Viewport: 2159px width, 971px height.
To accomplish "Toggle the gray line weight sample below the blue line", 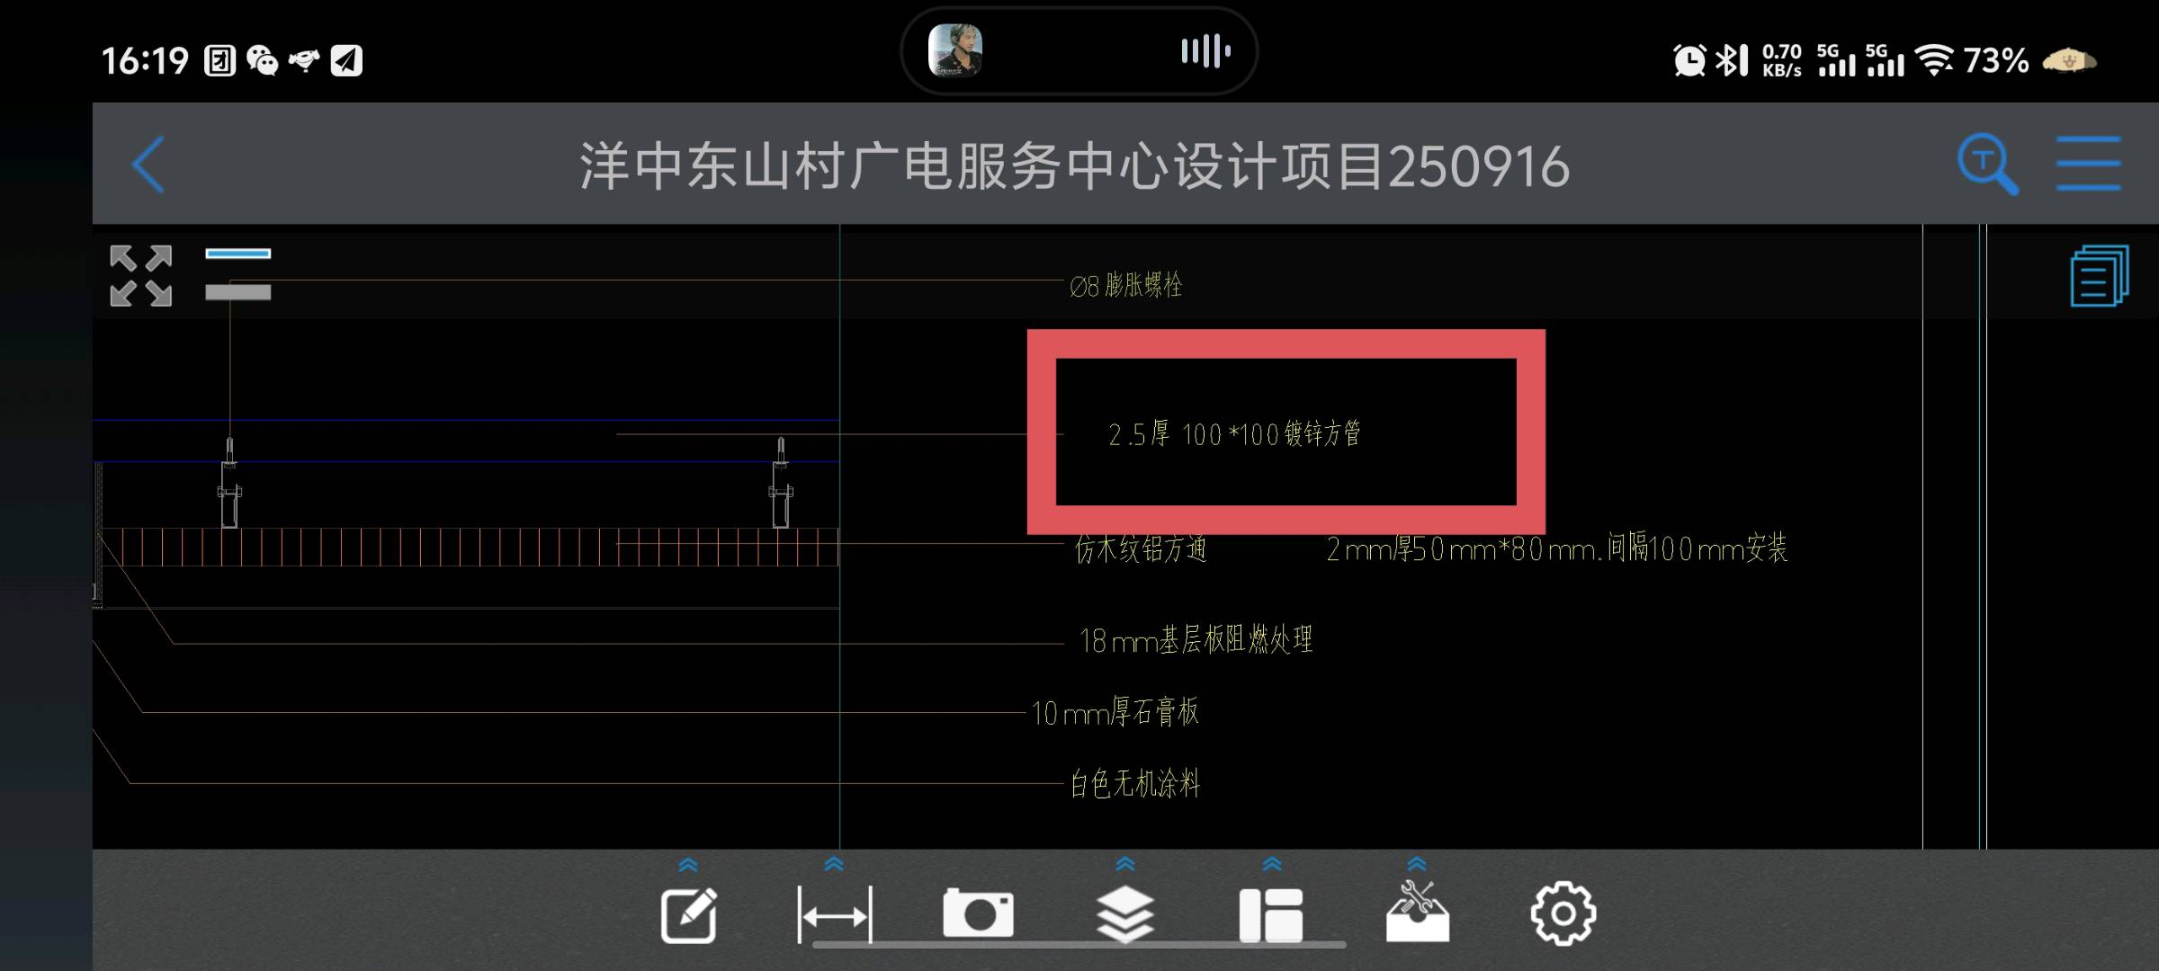I will 237,291.
